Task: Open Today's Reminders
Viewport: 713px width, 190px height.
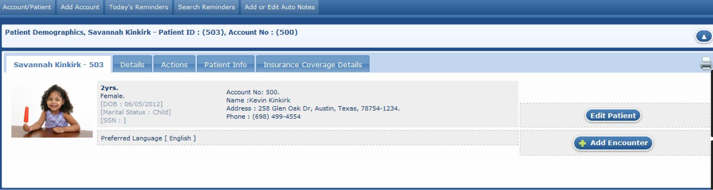Action: click(139, 7)
